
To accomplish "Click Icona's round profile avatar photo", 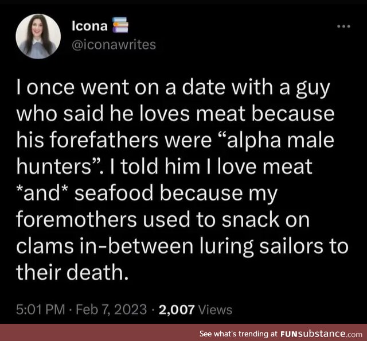I will 38,36.
